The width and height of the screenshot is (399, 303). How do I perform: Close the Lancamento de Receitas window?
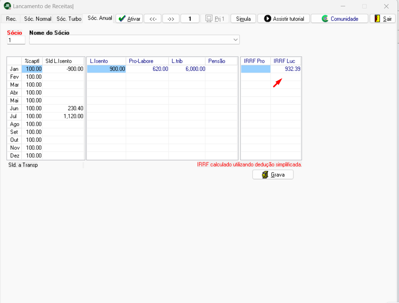coord(386,6)
